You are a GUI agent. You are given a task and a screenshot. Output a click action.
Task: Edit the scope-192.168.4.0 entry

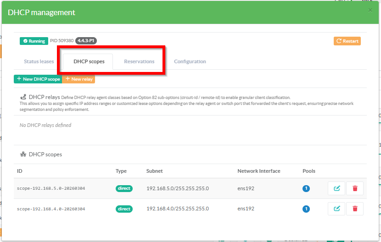click(336, 209)
